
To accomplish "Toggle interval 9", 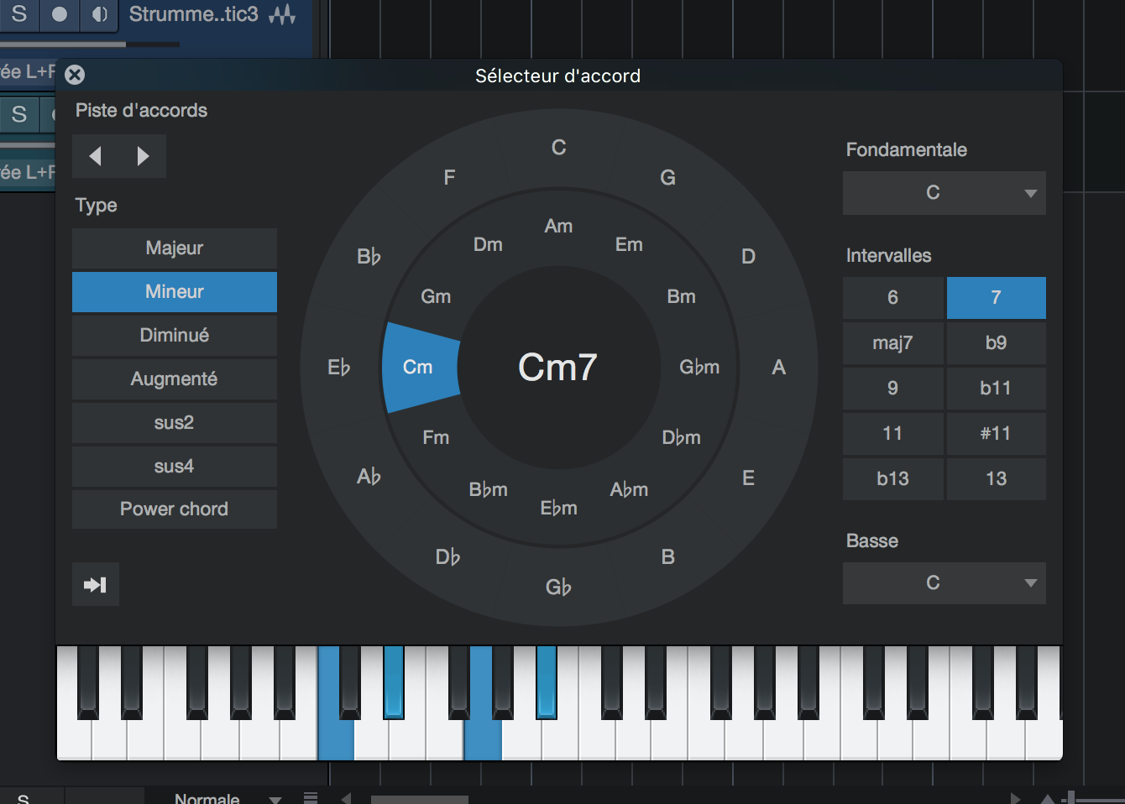I will click(893, 388).
